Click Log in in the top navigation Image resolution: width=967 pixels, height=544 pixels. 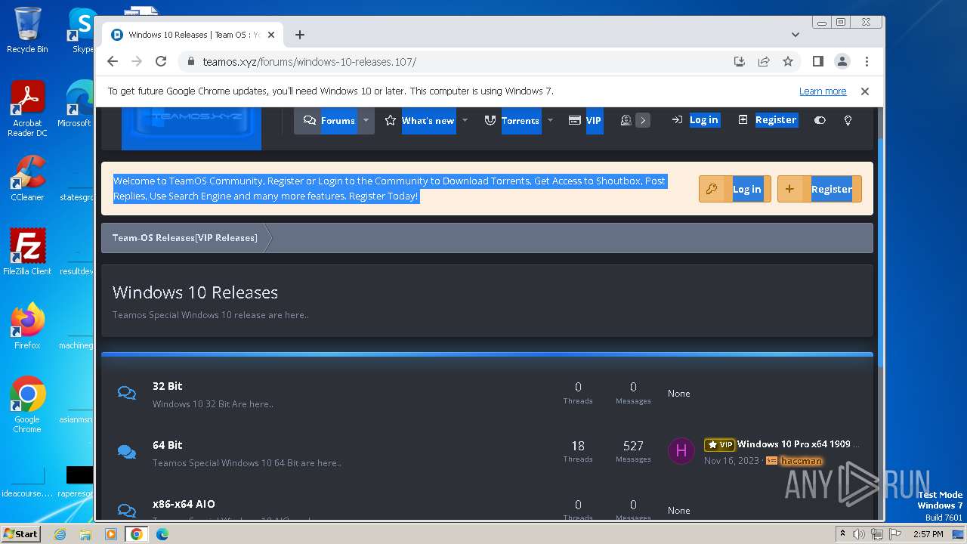695,120
